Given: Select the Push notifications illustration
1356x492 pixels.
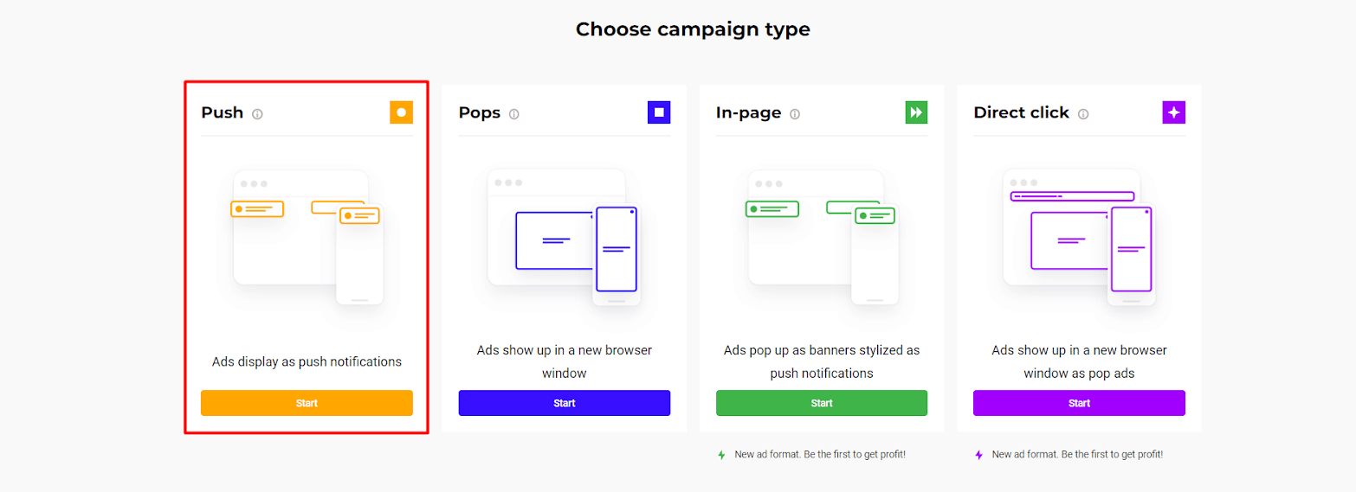Looking at the screenshot, I should pyautogui.click(x=307, y=237).
